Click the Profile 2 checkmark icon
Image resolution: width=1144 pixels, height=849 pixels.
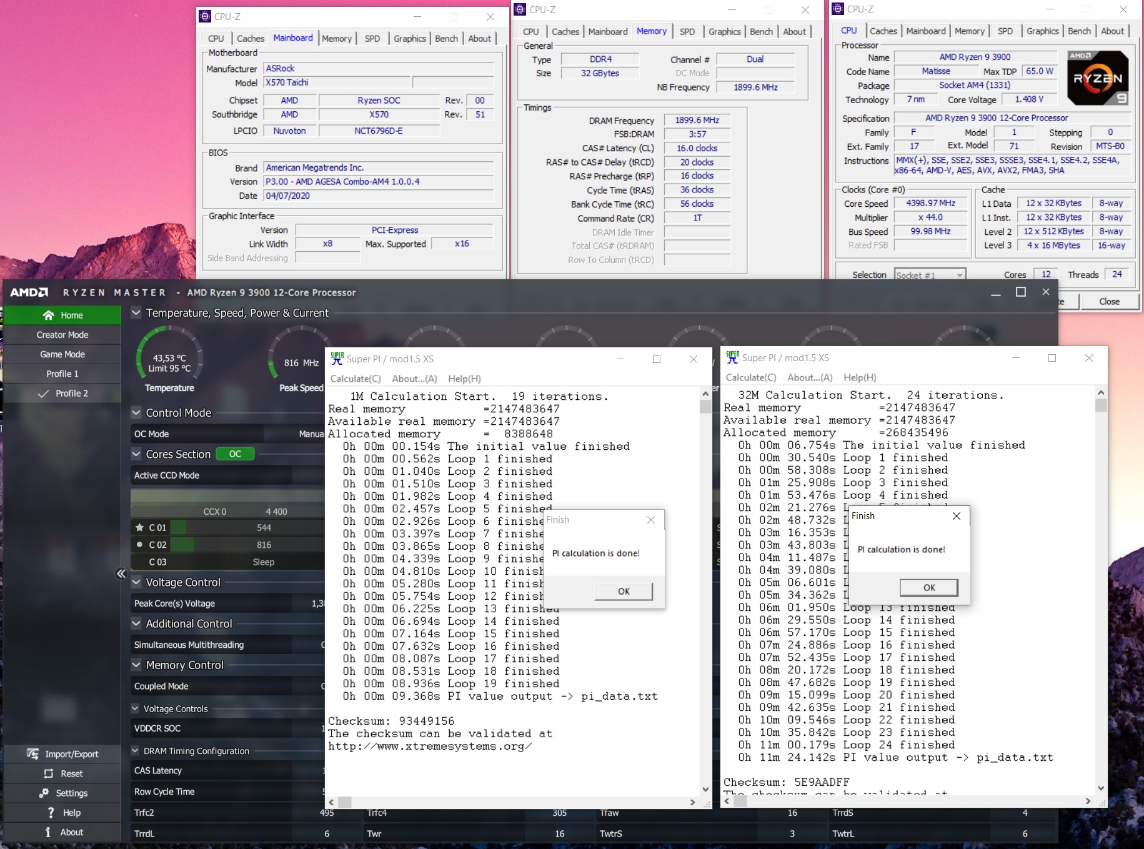(43, 394)
